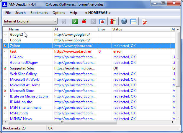Click the OK status of Suggested Sites

click(116, 68)
